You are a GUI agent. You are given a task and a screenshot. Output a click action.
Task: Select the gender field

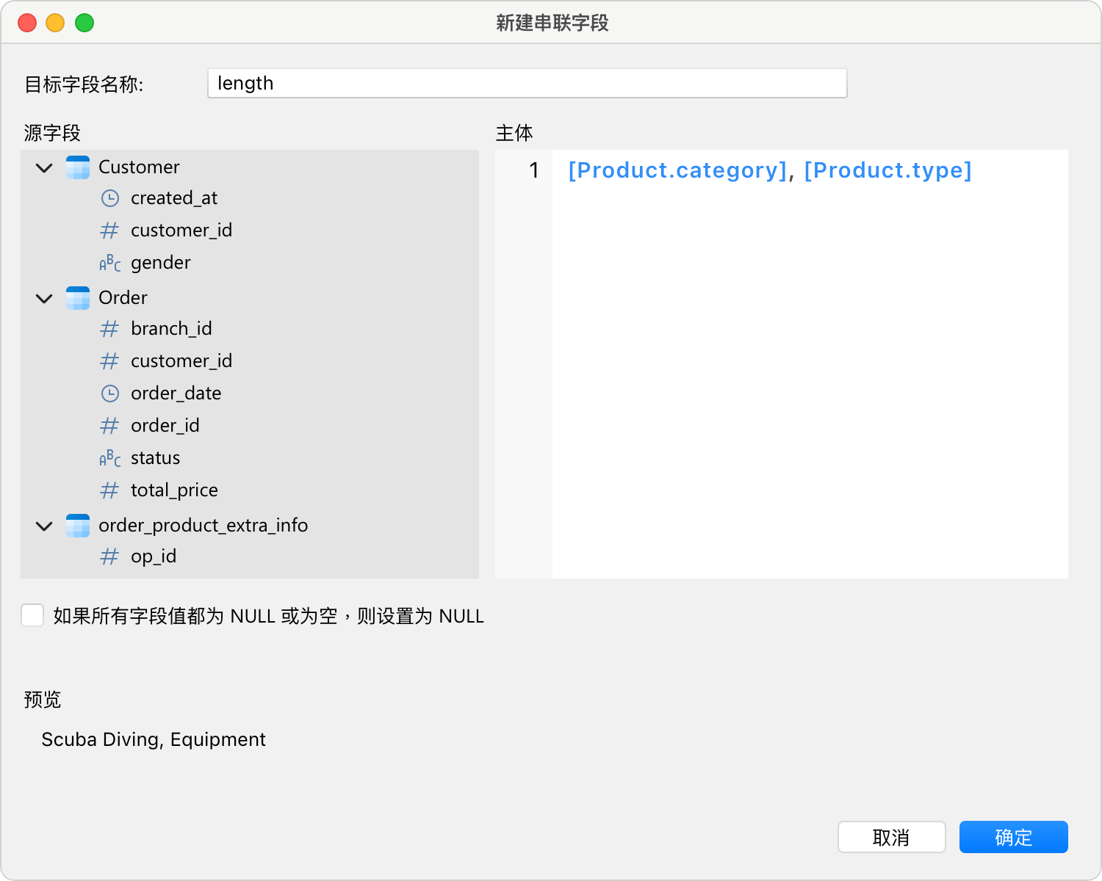tap(161, 263)
